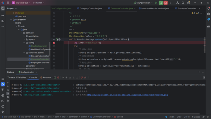Screen dimensions: 211x119
Task: Open Project view mode dropdown
Action: tap(12, 8)
